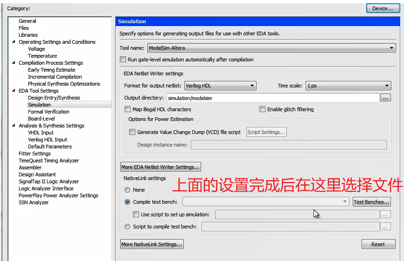Select Formal Verification category
This screenshot has height=261, width=404.
(49, 112)
